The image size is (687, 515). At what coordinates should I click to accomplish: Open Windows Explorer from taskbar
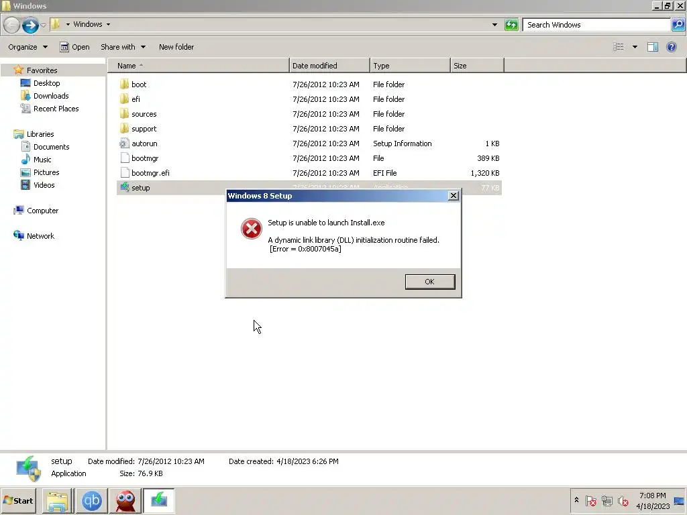[58, 500]
